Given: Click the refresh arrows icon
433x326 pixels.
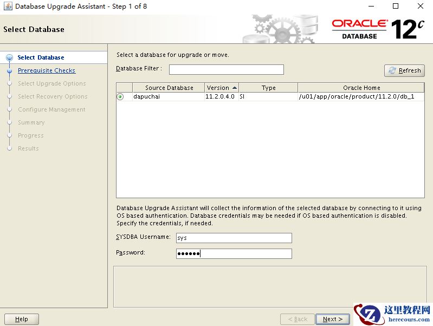Looking at the screenshot, I should [x=392, y=70].
